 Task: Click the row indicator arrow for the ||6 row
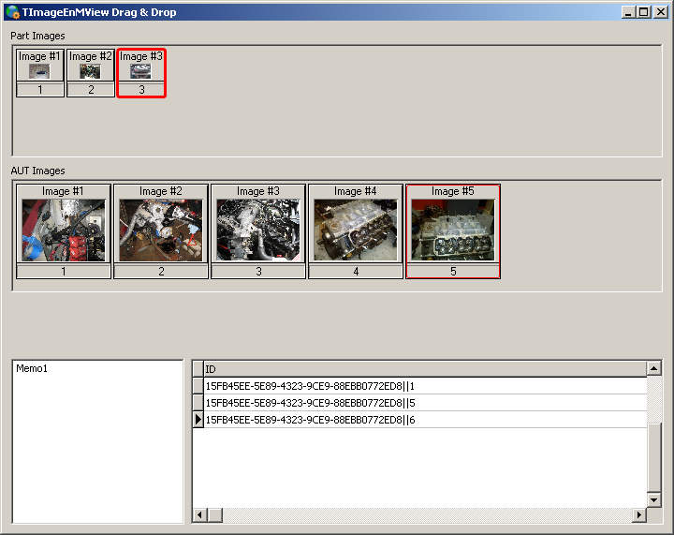(x=198, y=420)
